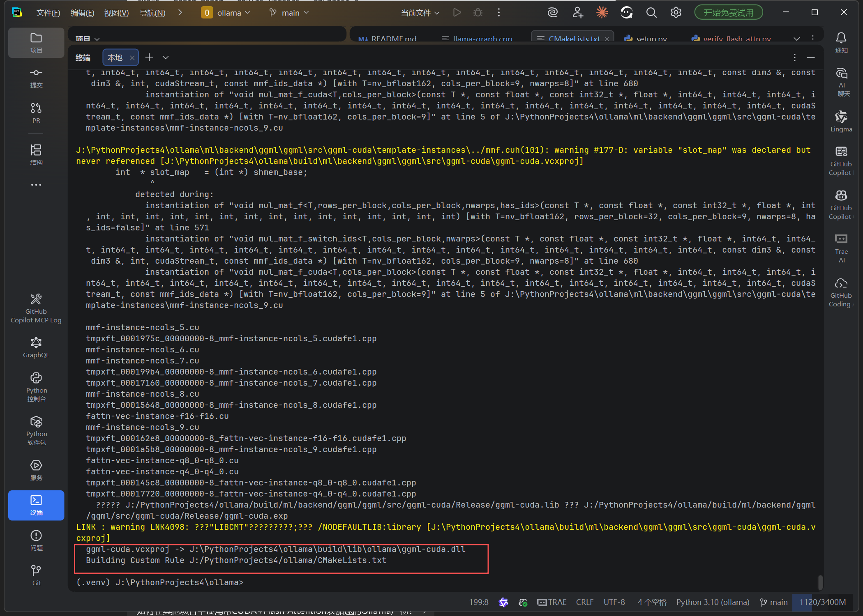Open the Services (服务) tool window
Image resolution: width=863 pixels, height=616 pixels.
pos(36,469)
